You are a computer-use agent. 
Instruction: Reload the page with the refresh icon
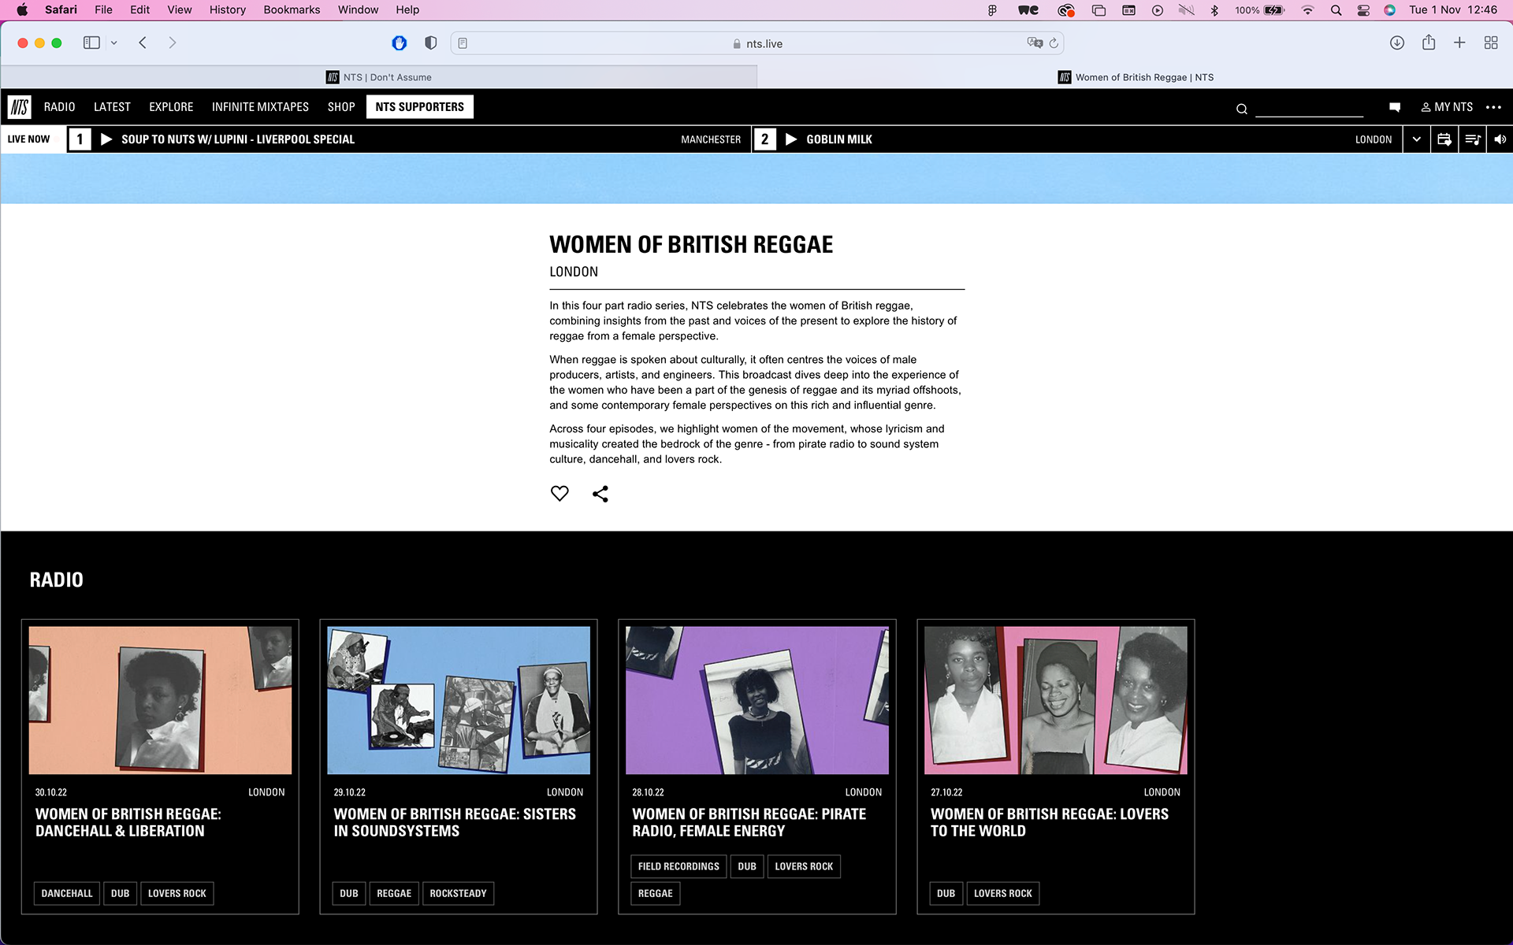(1054, 43)
